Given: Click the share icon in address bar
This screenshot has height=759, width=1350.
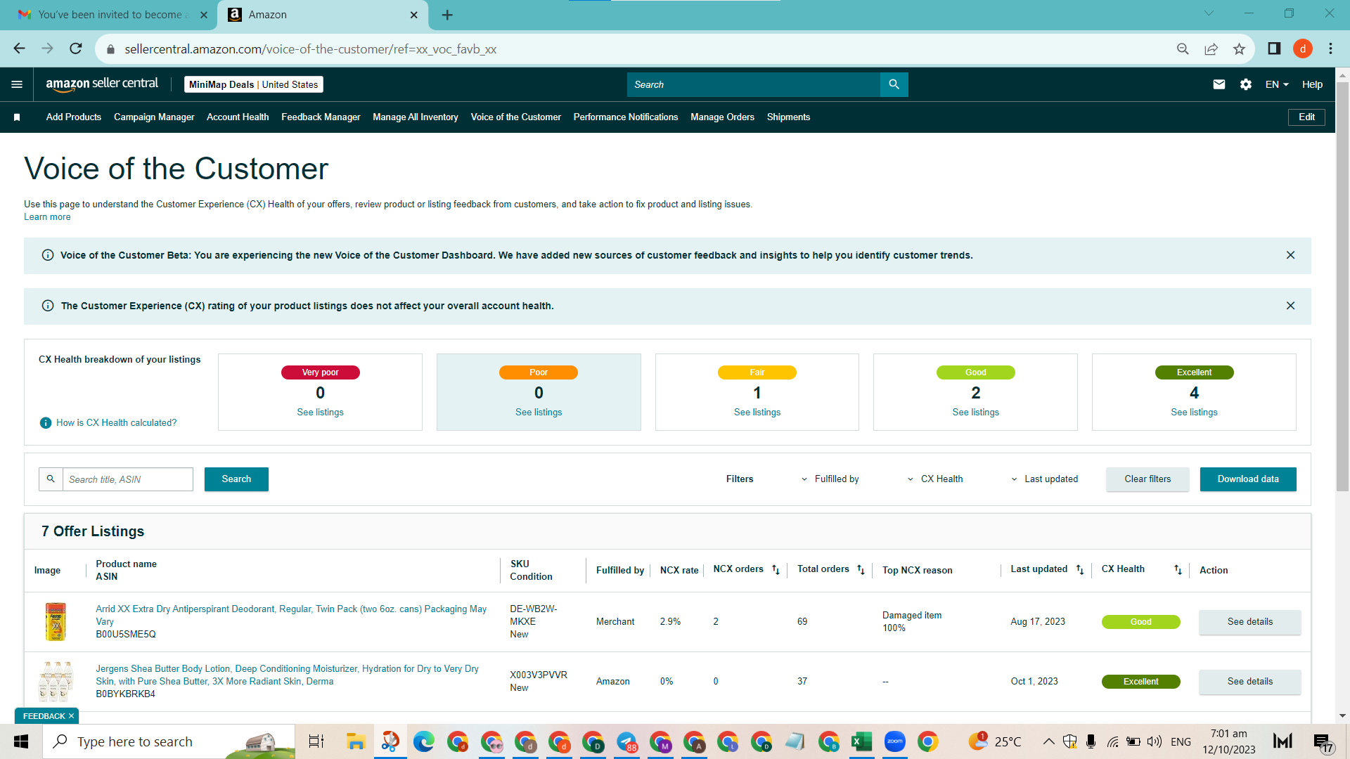Looking at the screenshot, I should click(x=1211, y=48).
